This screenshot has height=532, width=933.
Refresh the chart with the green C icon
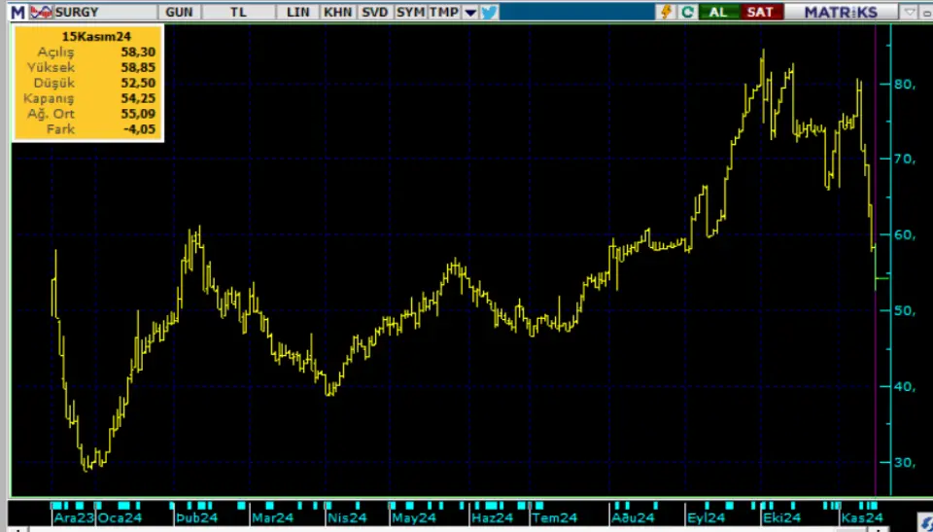688,12
